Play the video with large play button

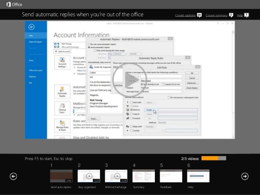pos(130,80)
